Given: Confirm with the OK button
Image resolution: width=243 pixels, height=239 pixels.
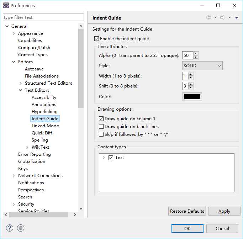Looking at the screenshot, I should [x=187, y=228].
